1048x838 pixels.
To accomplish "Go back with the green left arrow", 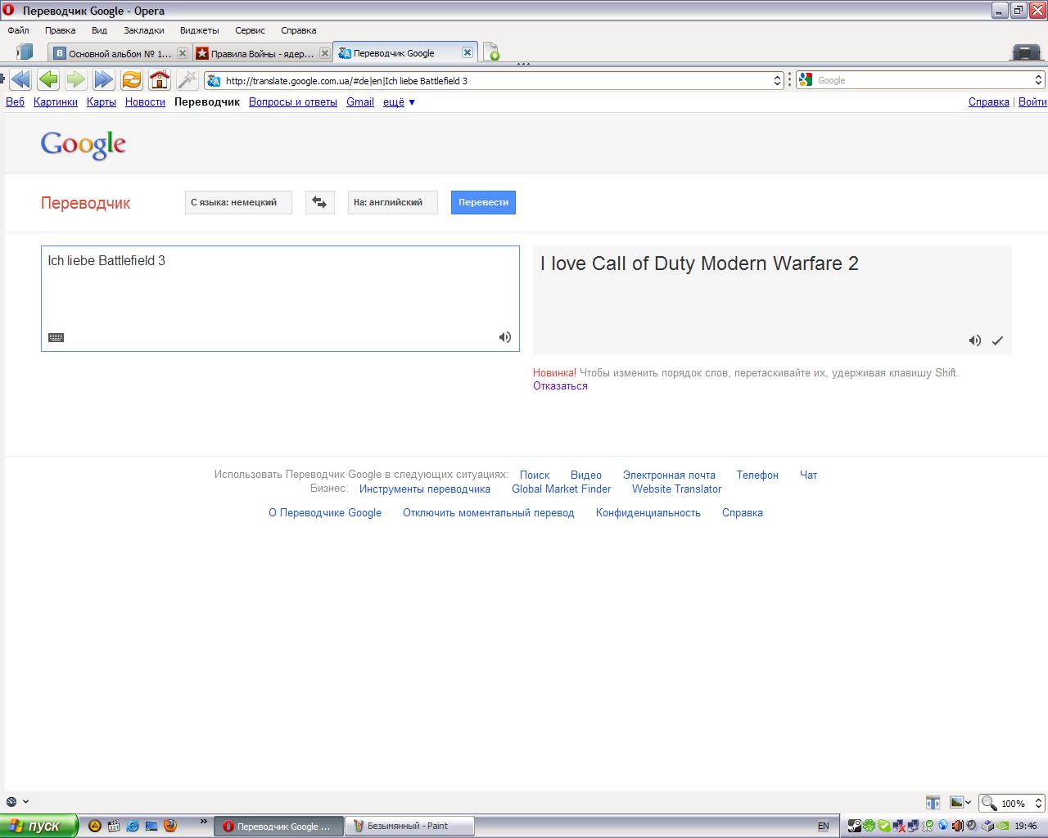I will [x=48, y=79].
